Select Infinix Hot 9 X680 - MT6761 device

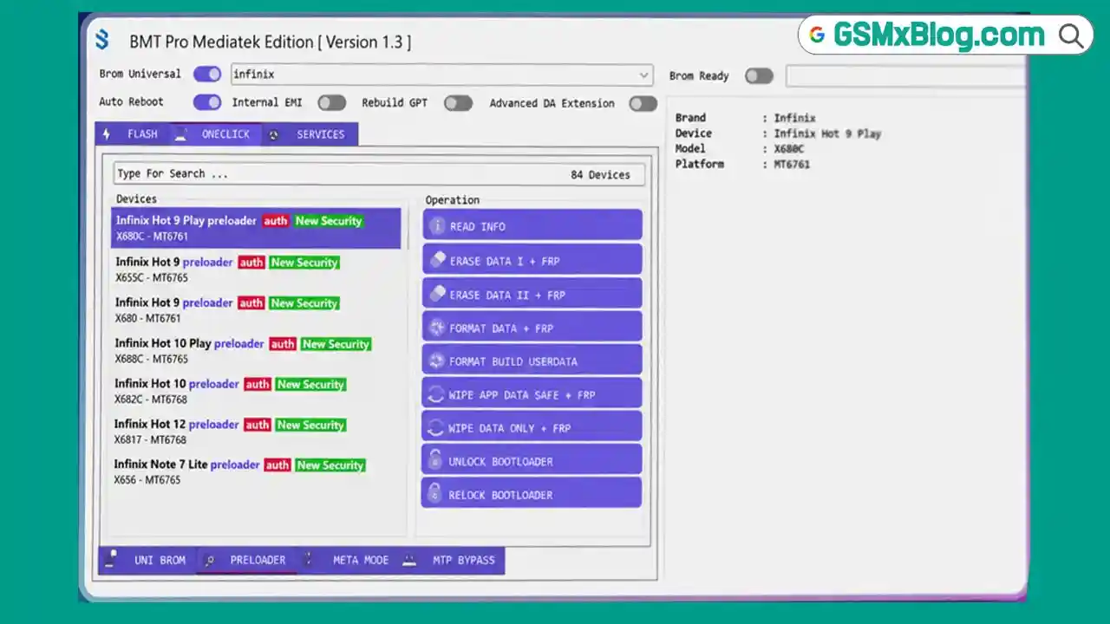pyautogui.click(x=256, y=310)
